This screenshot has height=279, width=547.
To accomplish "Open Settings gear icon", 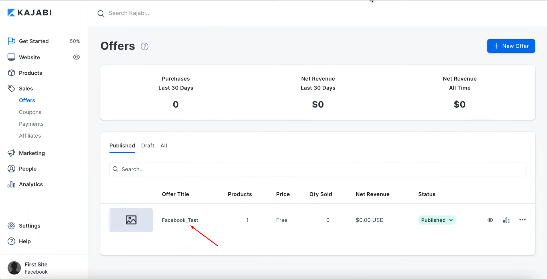I will pos(11,226).
